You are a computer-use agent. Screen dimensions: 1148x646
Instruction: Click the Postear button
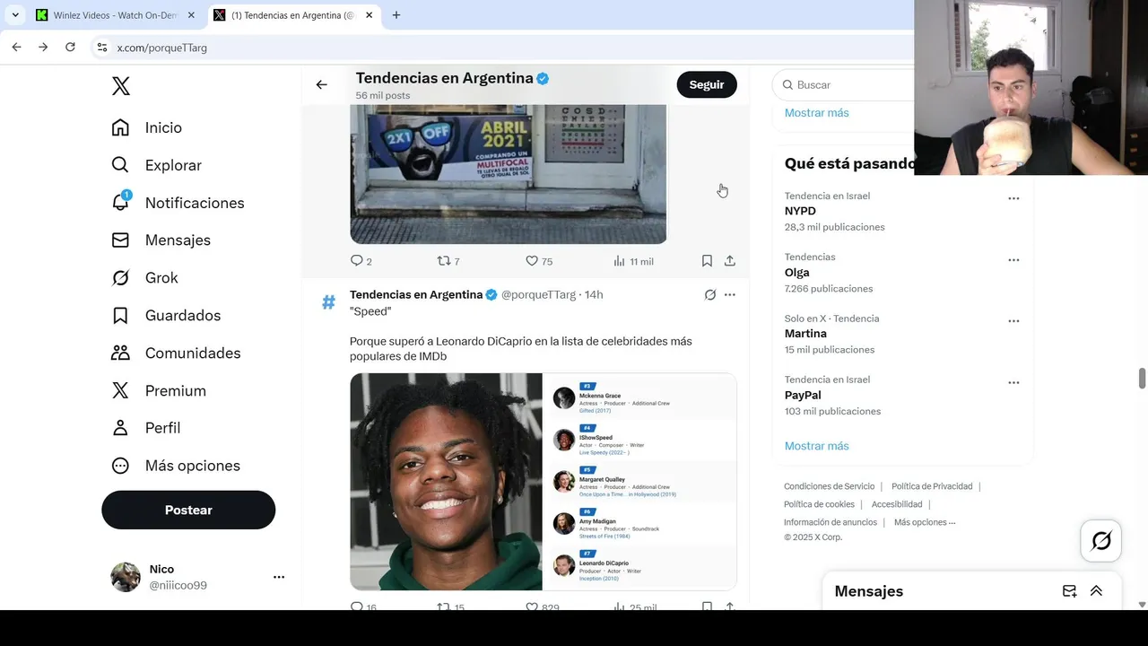pyautogui.click(x=188, y=510)
